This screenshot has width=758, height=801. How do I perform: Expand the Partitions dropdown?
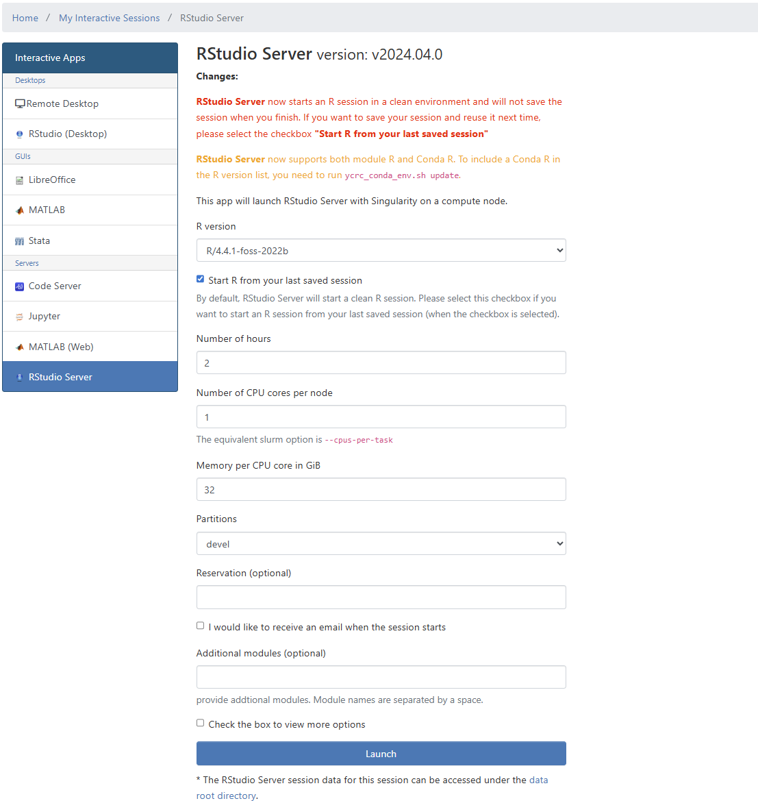[x=381, y=543]
